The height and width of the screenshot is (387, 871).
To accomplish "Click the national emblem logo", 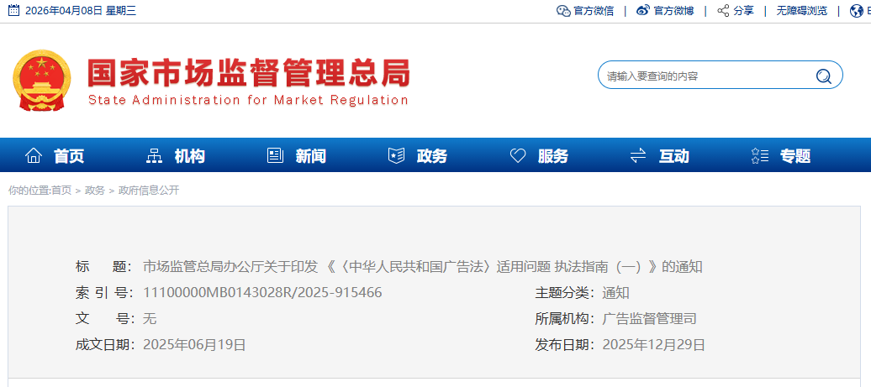I will point(42,81).
